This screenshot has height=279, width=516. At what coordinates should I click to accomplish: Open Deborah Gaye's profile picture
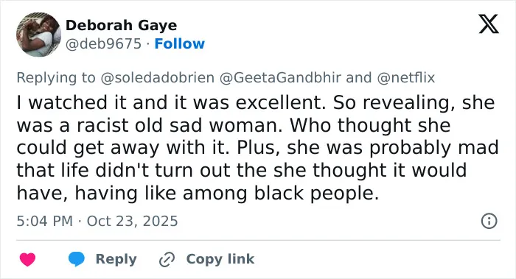[38, 35]
